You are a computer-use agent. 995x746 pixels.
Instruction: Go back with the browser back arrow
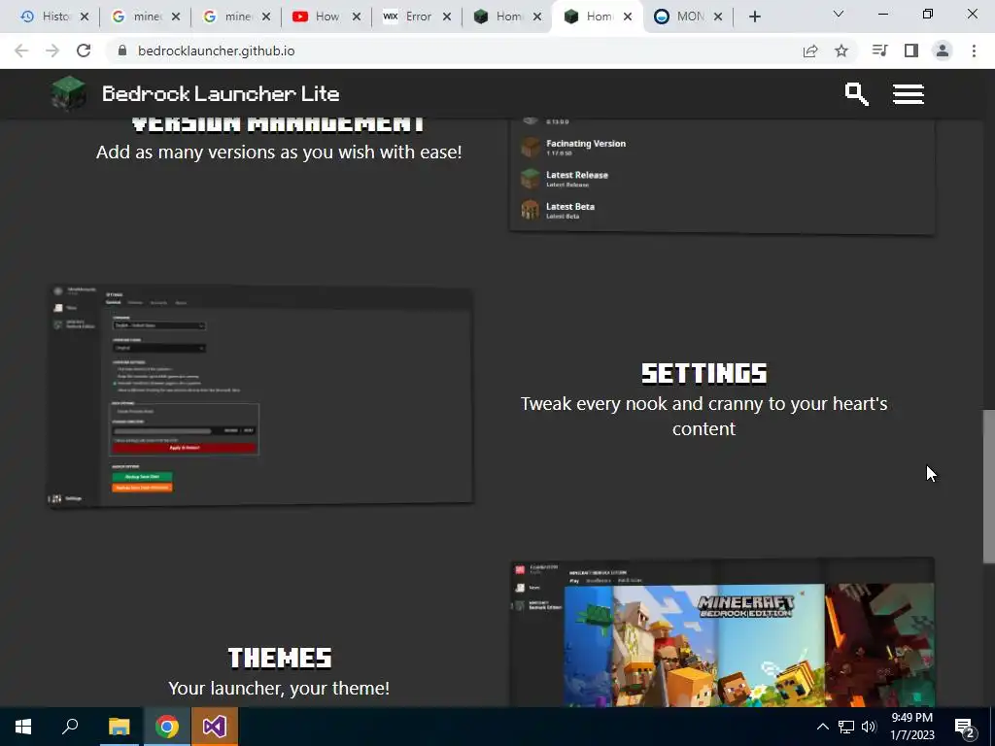click(x=21, y=51)
